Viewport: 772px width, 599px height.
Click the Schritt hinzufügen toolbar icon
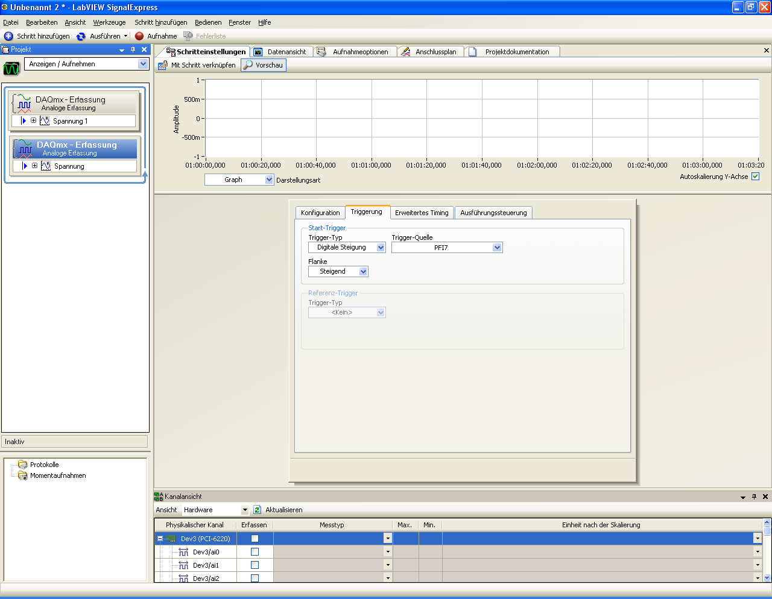click(8, 36)
